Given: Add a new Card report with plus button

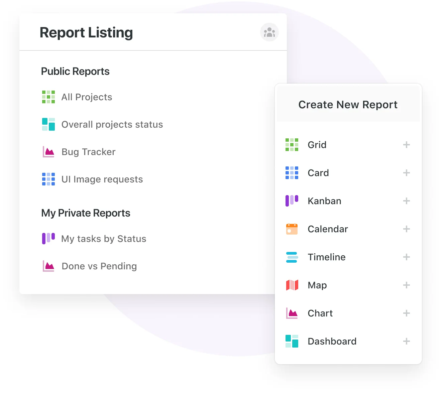Looking at the screenshot, I should tap(407, 173).
